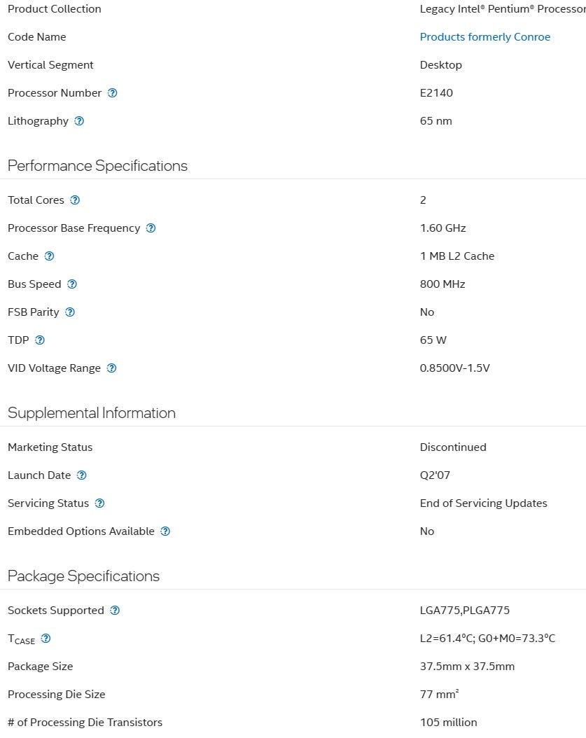Viewport: 586px width, 738px height.
Task: Click the Servicing Status help icon
Action: [x=99, y=503]
